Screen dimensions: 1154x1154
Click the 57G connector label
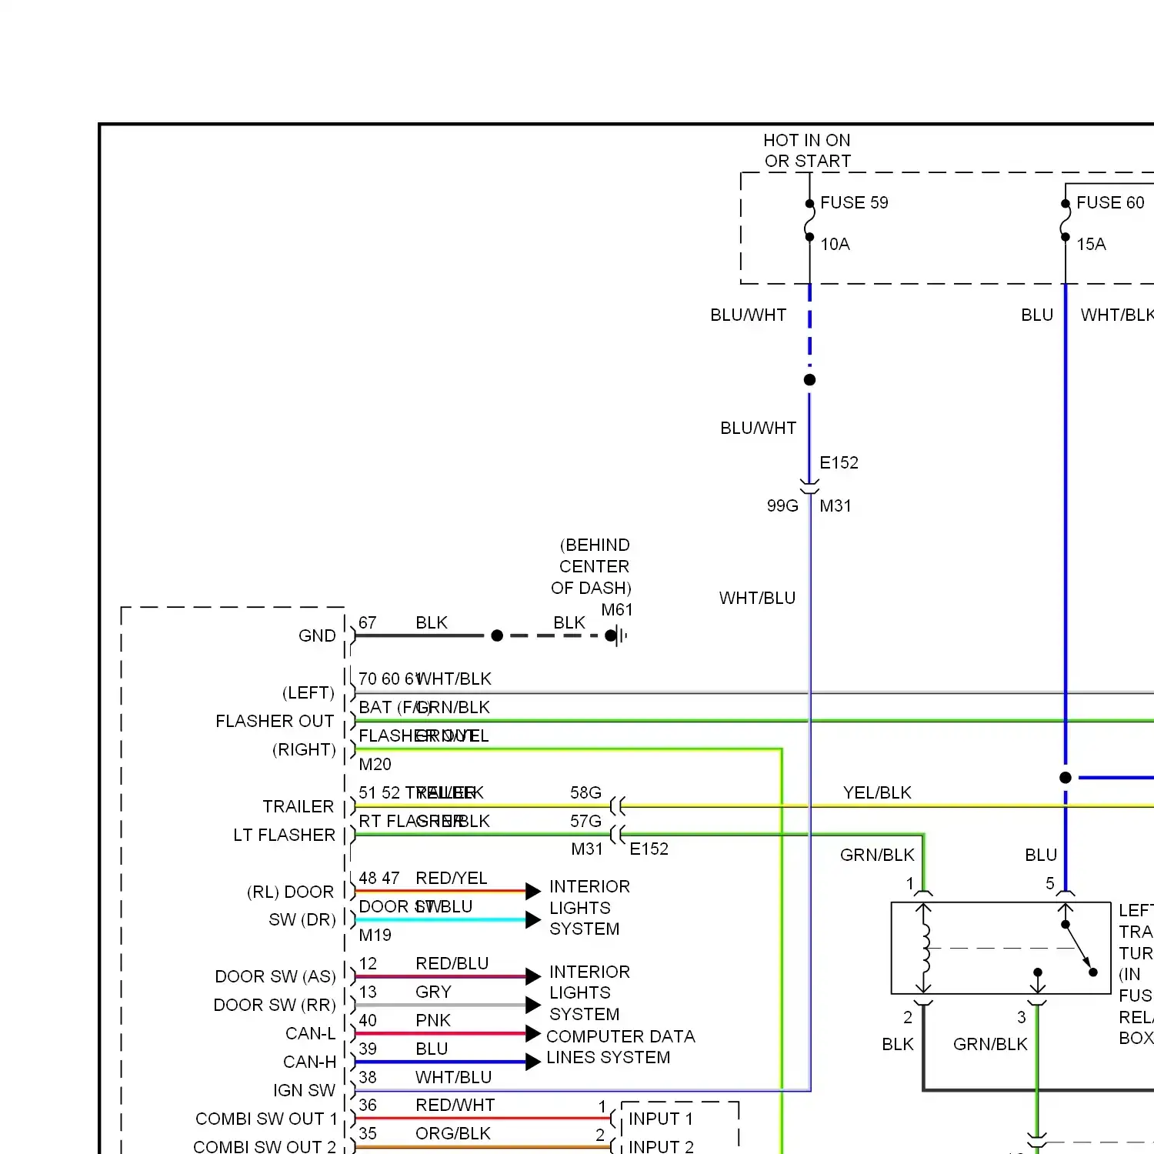coord(585,821)
